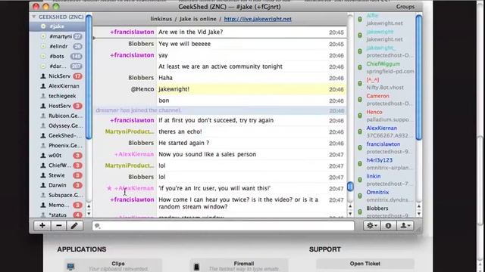The height and width of the screenshot is (272, 485).
Task: Select h4rl3y123 in the user list
Action: click(379, 160)
